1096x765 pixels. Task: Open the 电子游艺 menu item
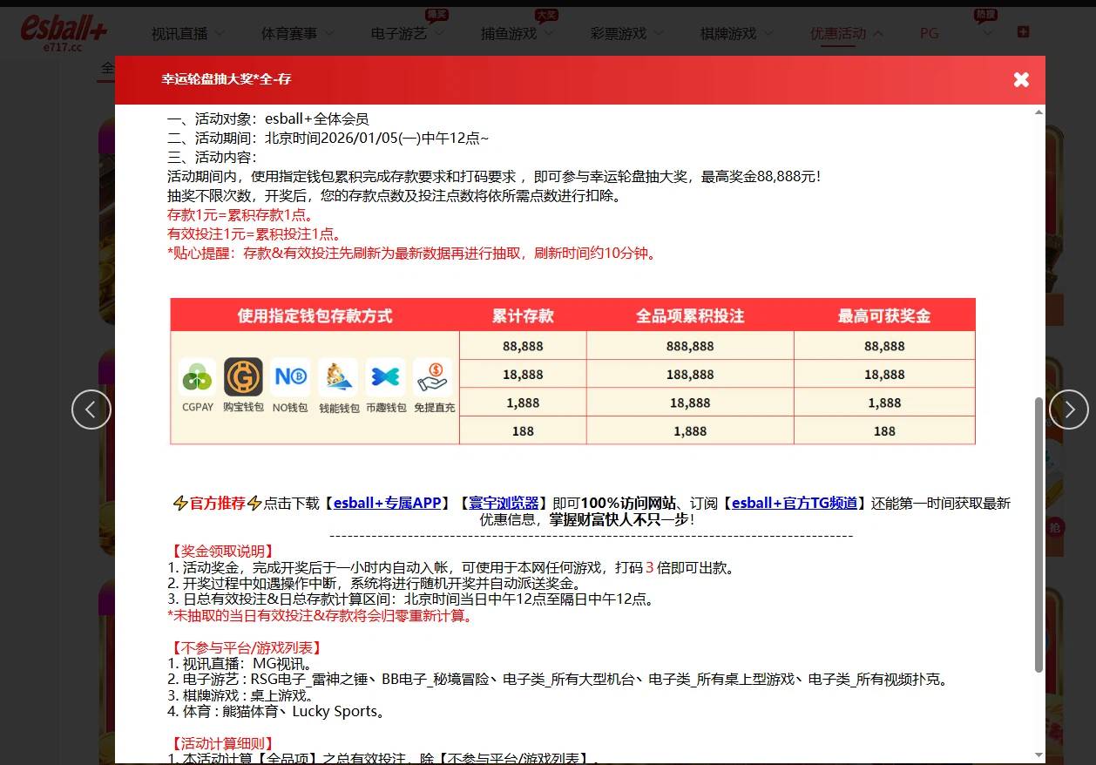click(x=399, y=33)
